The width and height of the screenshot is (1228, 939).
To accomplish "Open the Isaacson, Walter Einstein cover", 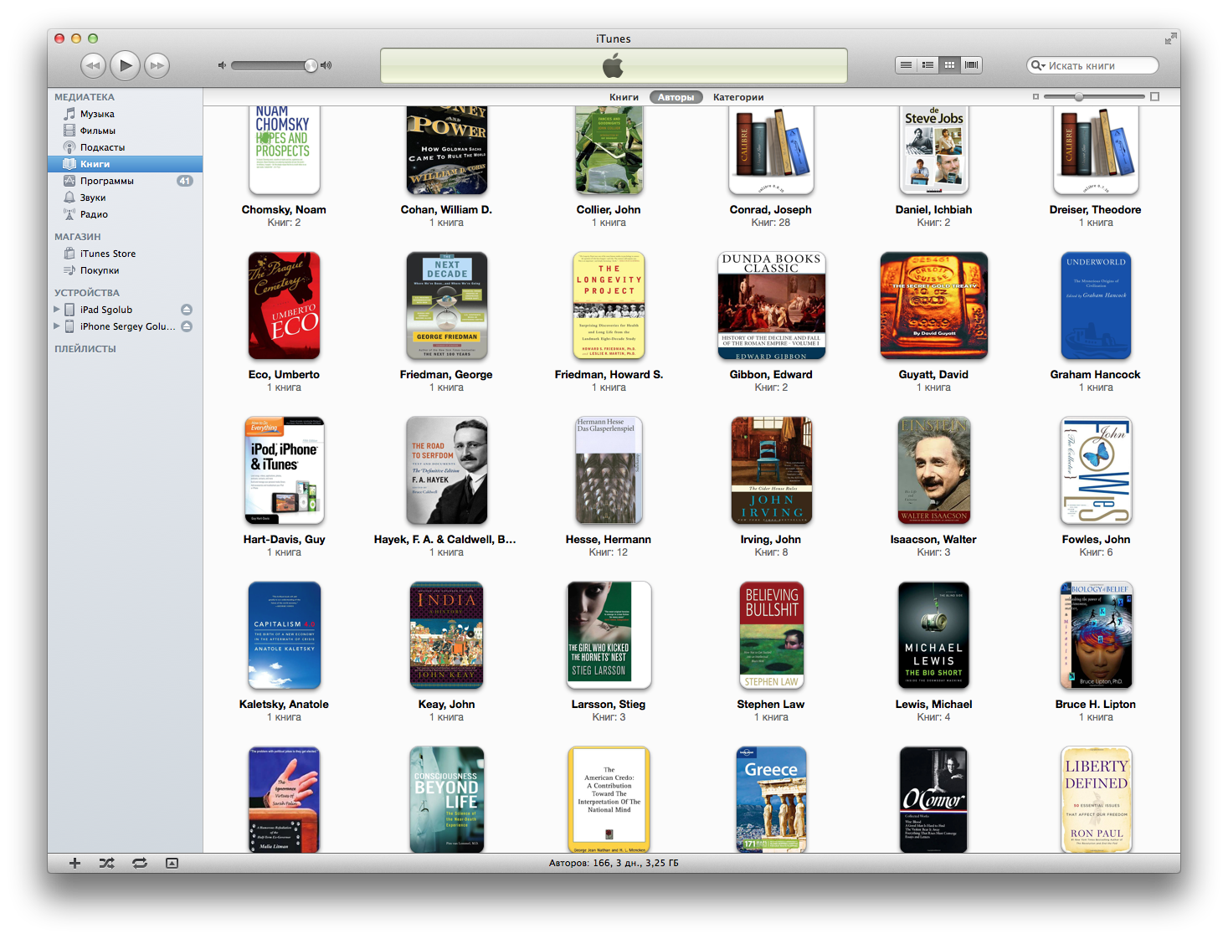I will click(x=933, y=471).
